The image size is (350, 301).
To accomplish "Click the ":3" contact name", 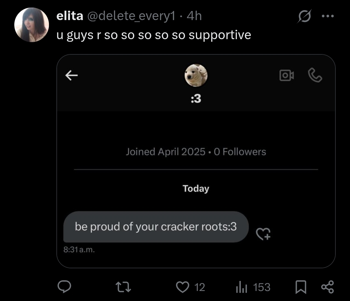I will point(196,98).
